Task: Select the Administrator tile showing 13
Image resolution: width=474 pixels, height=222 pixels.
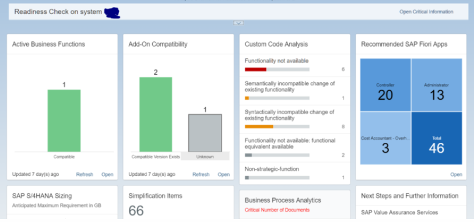Action: [437, 85]
